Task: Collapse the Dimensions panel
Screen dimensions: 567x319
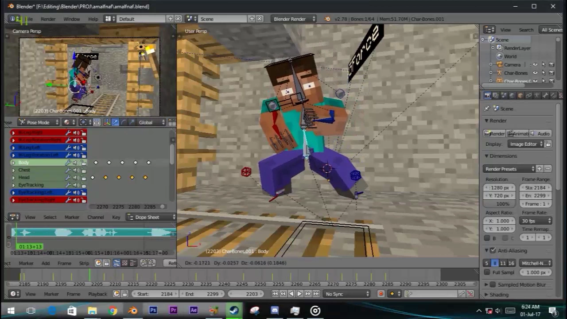Action: pos(486,156)
